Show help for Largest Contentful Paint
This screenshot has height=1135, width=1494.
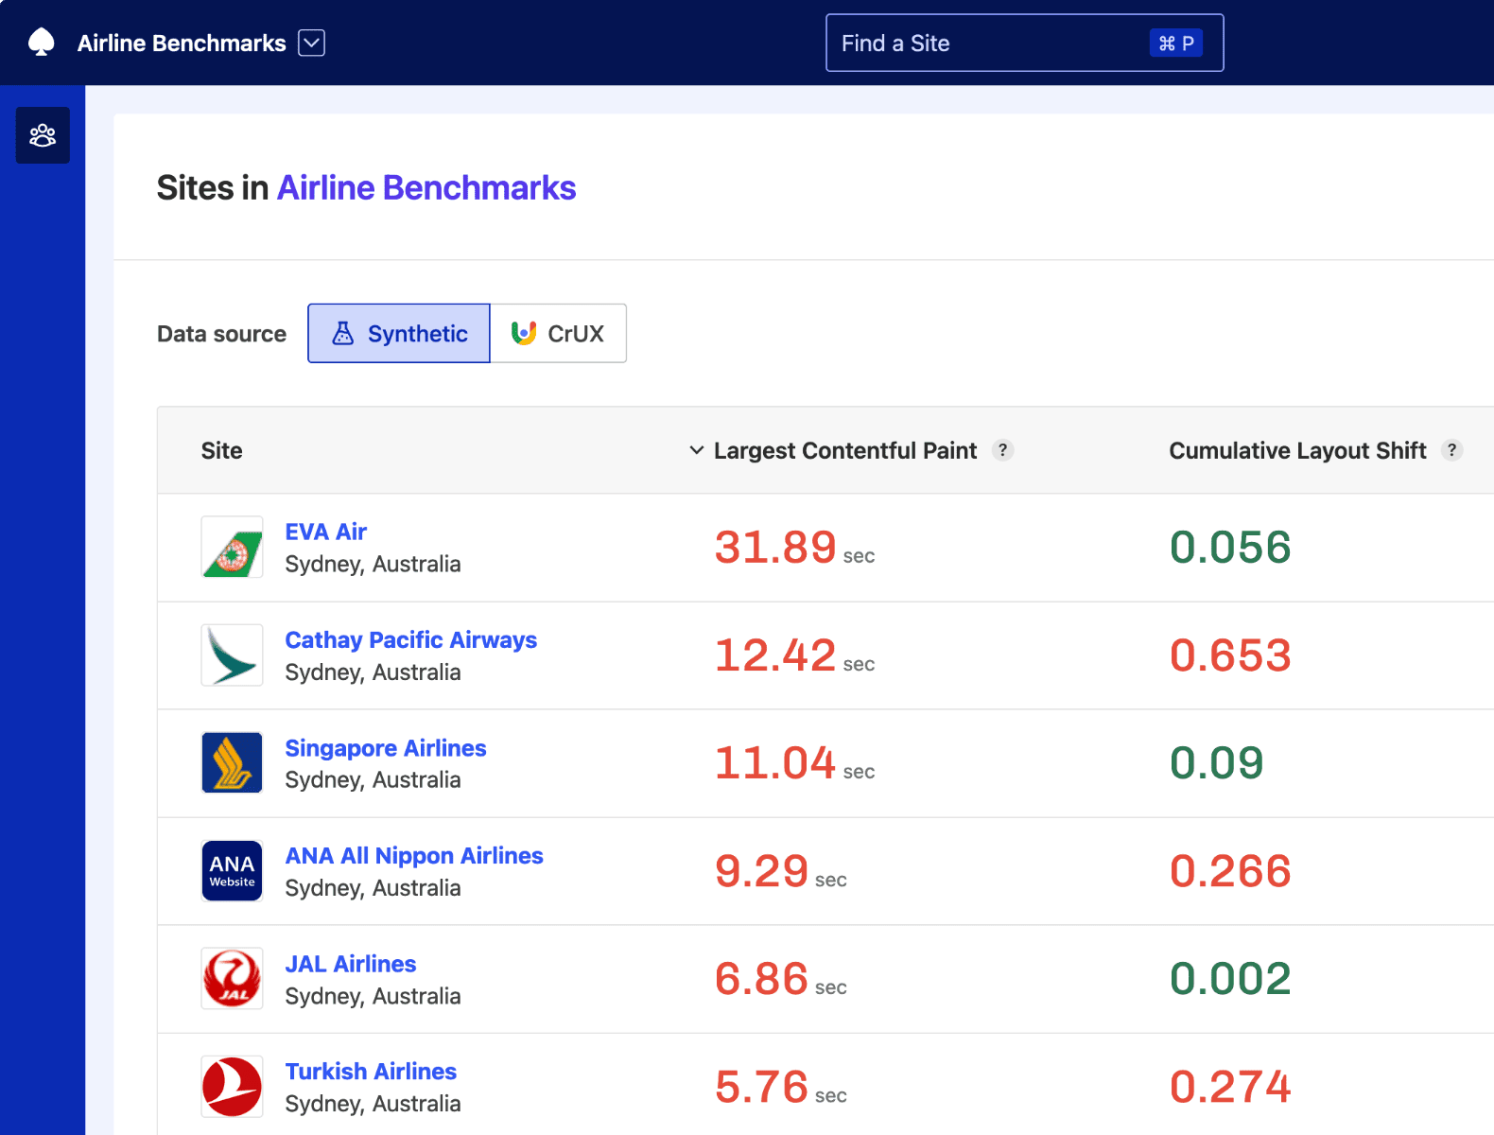[x=1002, y=450]
